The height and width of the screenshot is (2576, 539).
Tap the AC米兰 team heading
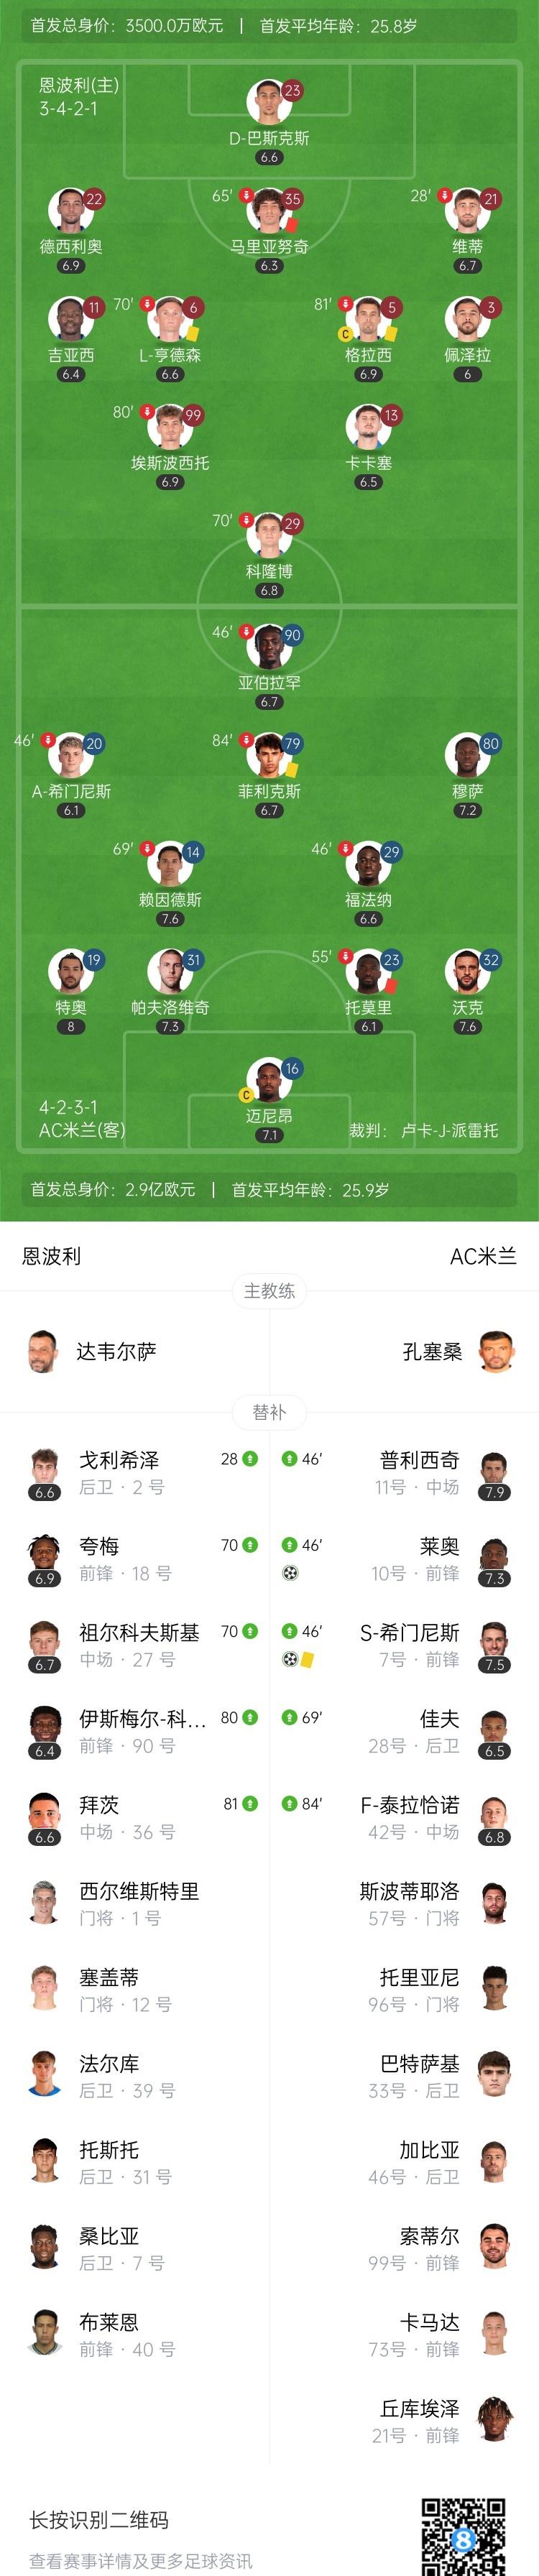[483, 1256]
